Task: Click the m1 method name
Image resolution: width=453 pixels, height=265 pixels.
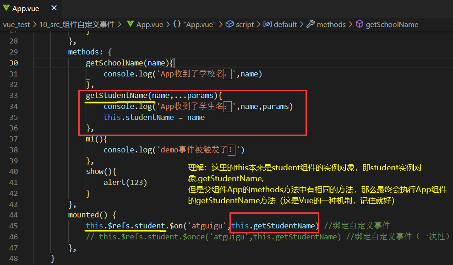Action: pos(90,139)
